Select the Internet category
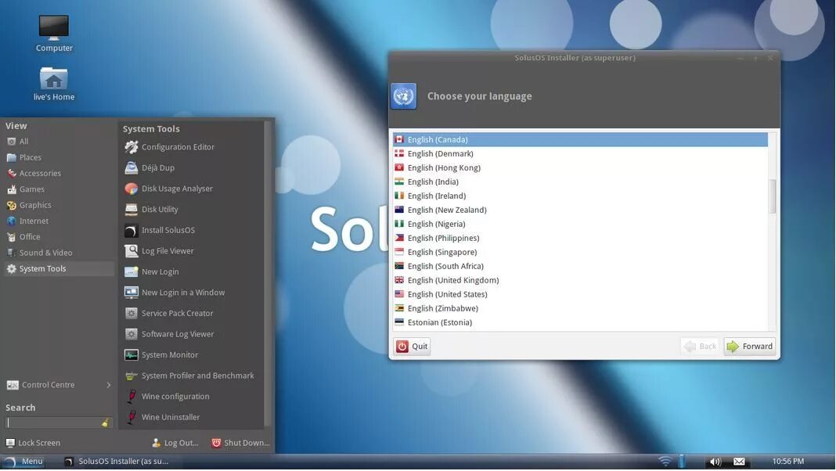 point(59,221)
